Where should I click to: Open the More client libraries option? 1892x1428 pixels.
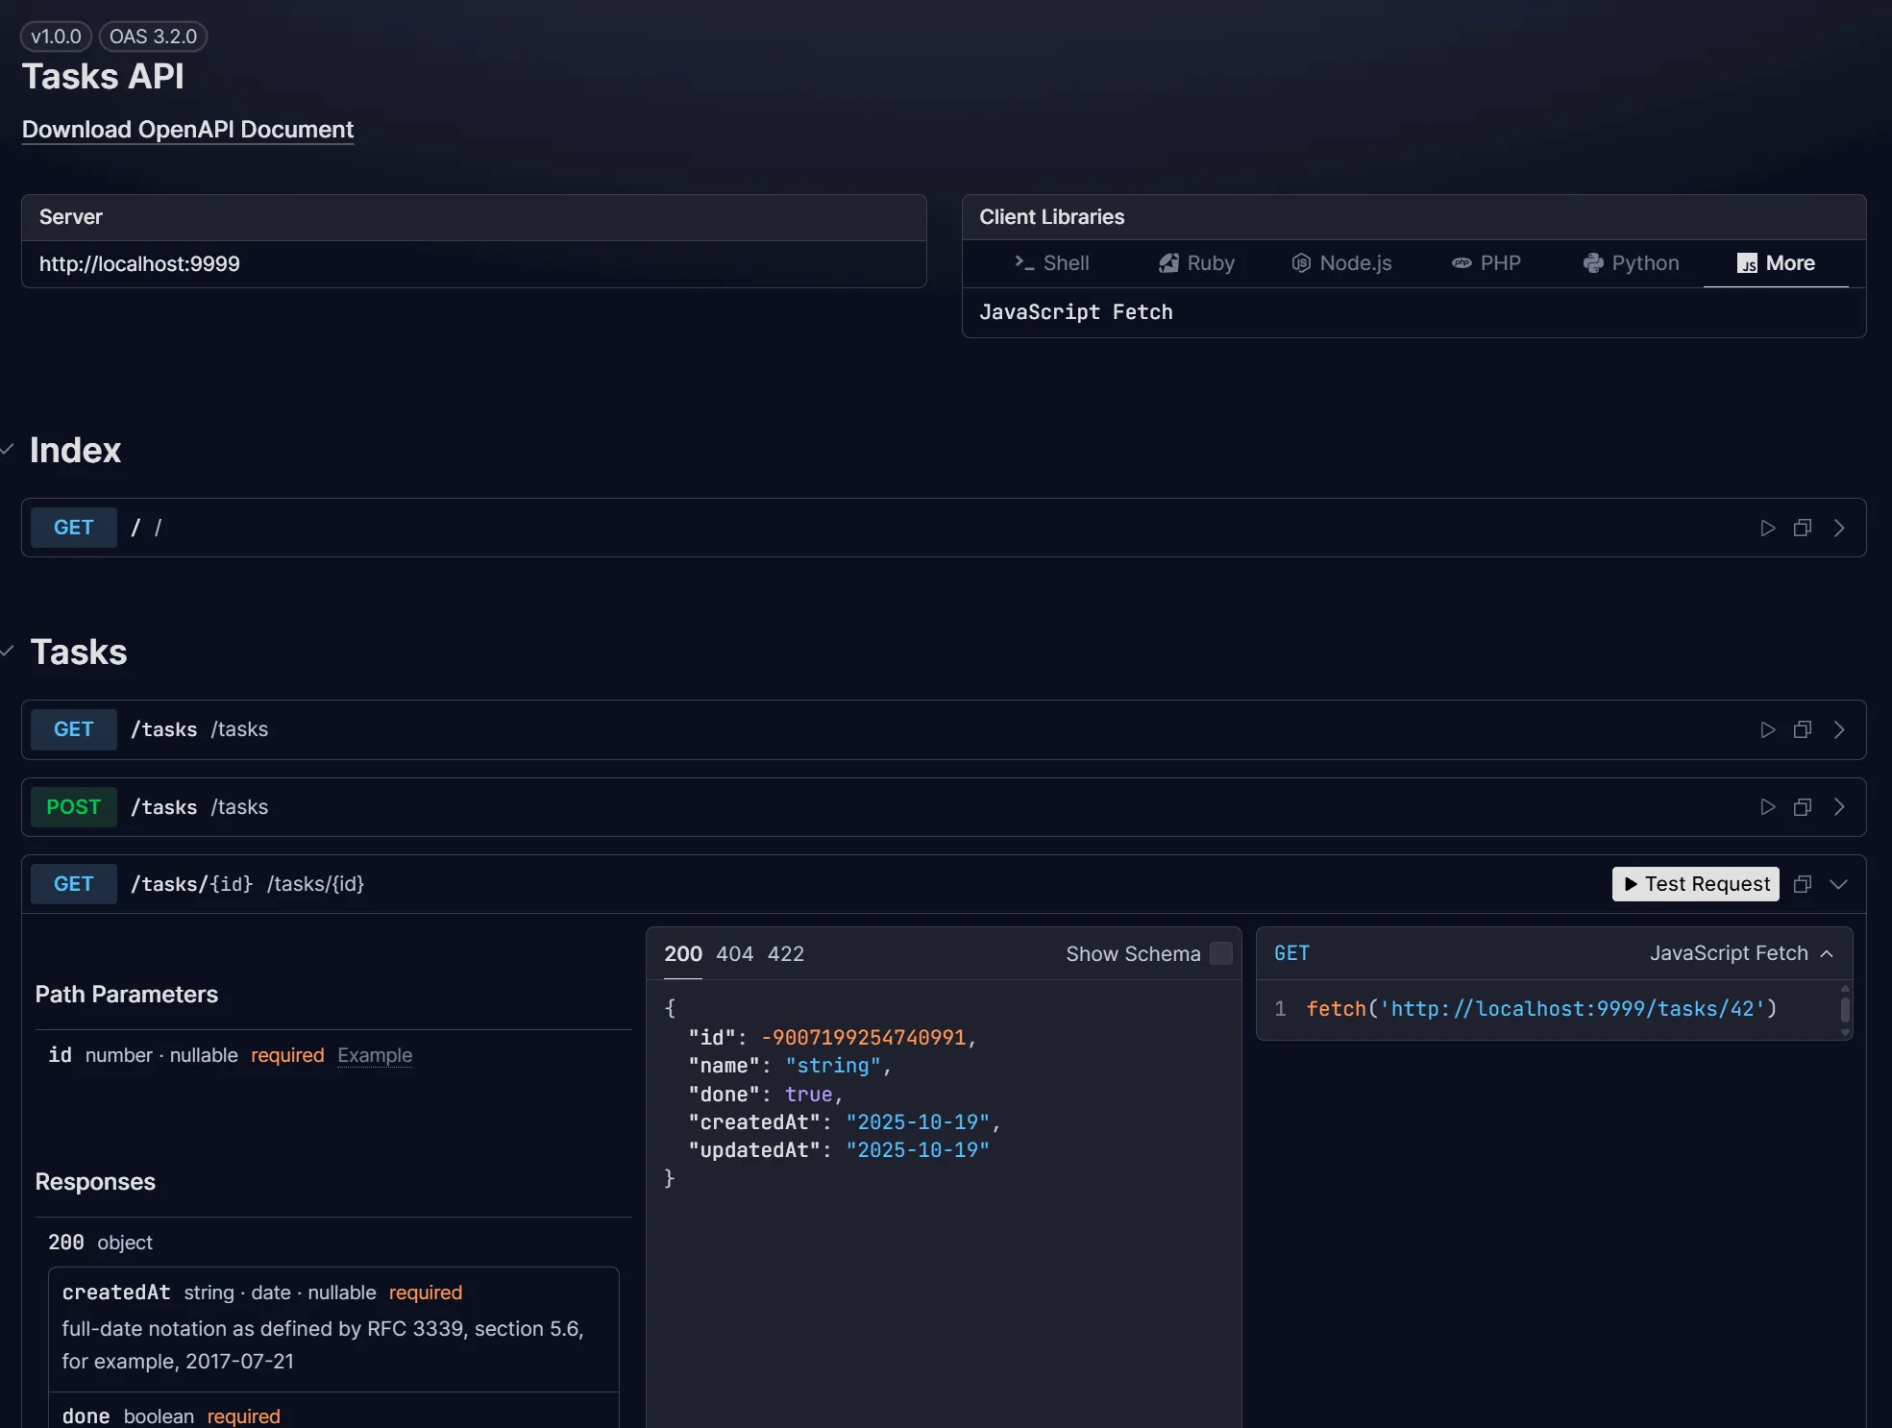click(1775, 262)
